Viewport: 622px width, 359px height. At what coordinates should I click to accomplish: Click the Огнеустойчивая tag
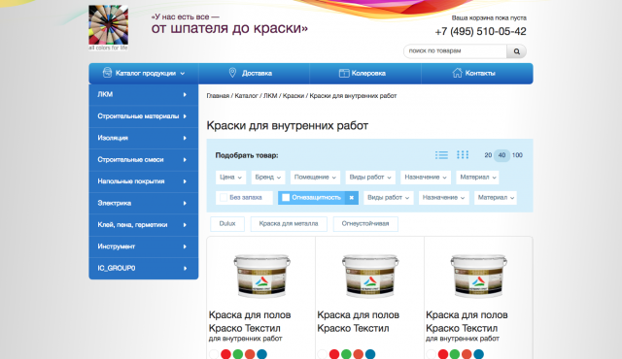pyautogui.click(x=365, y=223)
